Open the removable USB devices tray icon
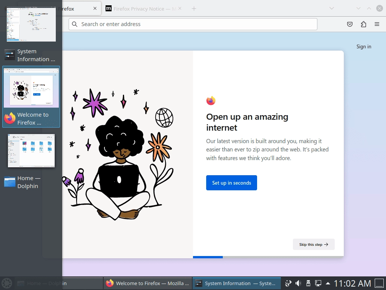Viewport: 386px width, 290px height. [x=308, y=283]
